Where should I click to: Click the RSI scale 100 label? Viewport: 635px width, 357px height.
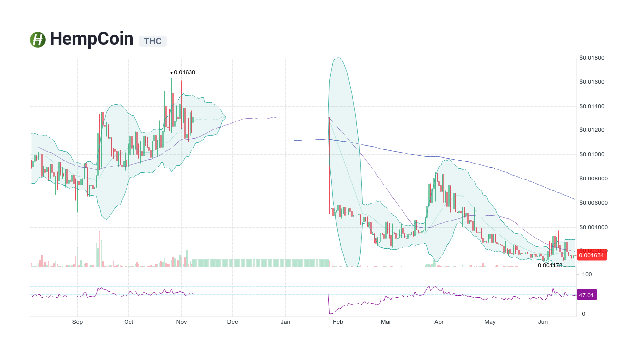(x=586, y=274)
